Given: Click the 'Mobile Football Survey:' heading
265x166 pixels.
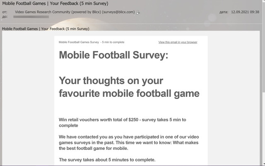Looking at the screenshot, I should tap(113, 55).
